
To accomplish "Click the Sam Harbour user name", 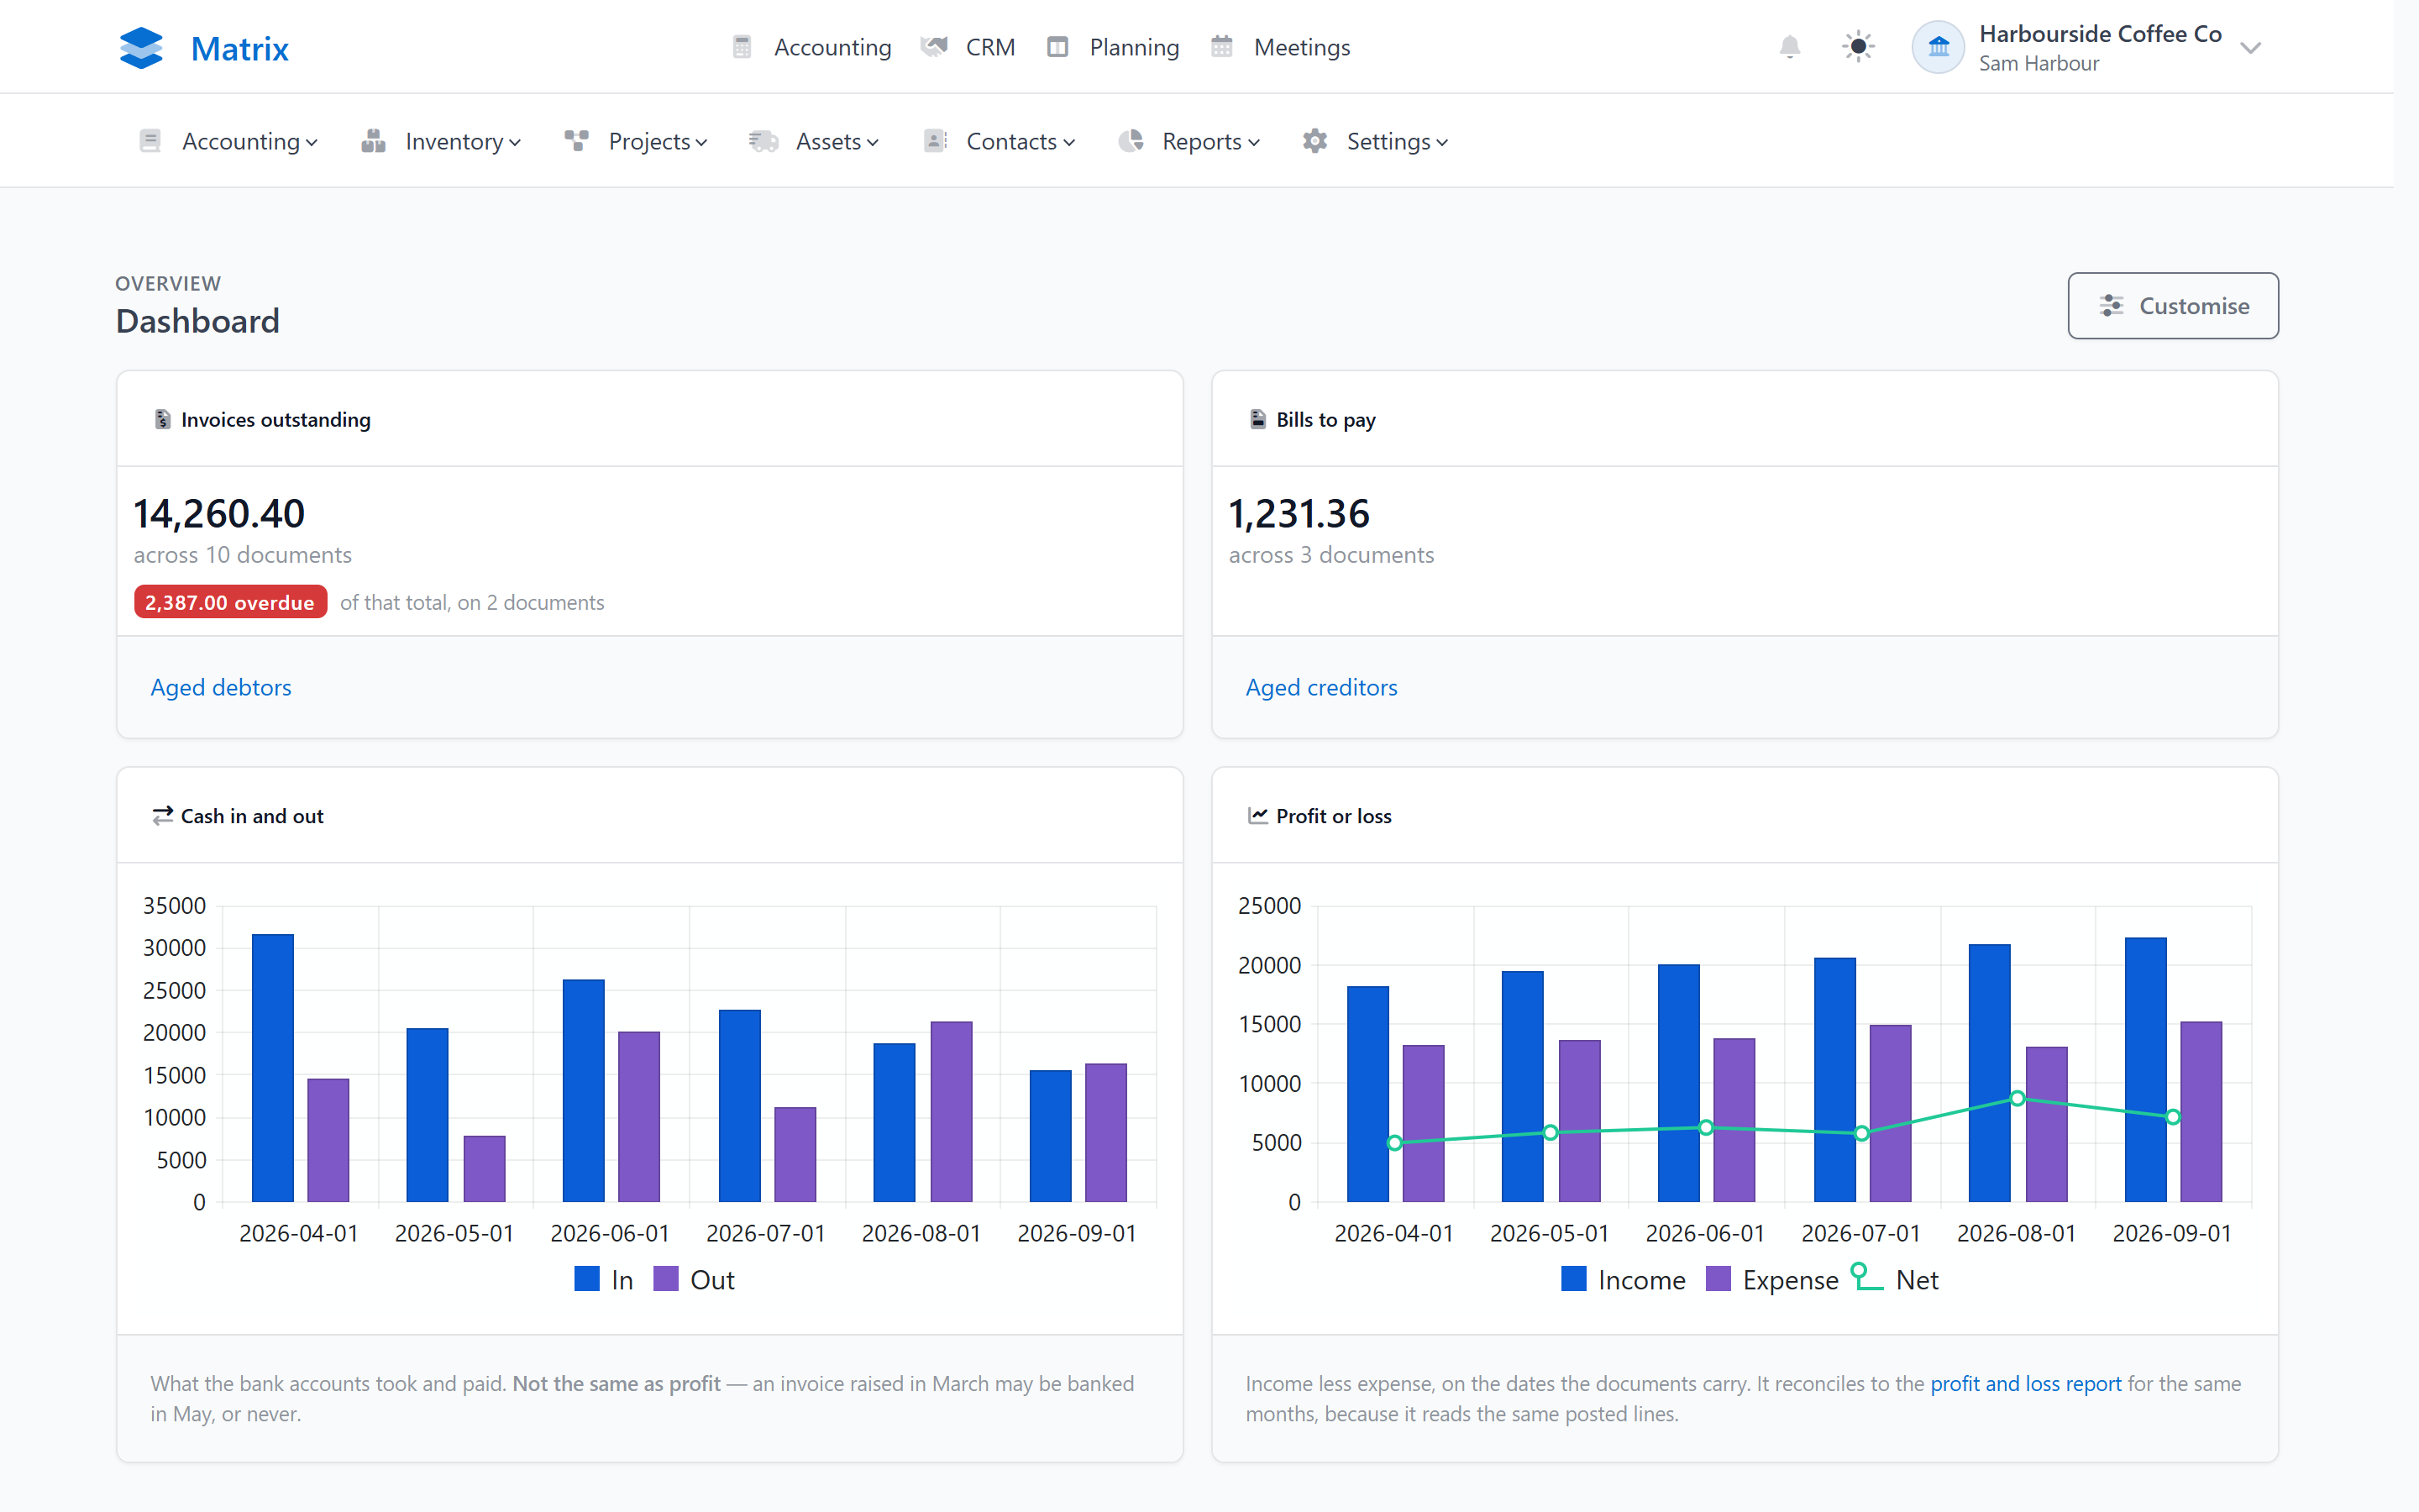I will (x=2039, y=63).
